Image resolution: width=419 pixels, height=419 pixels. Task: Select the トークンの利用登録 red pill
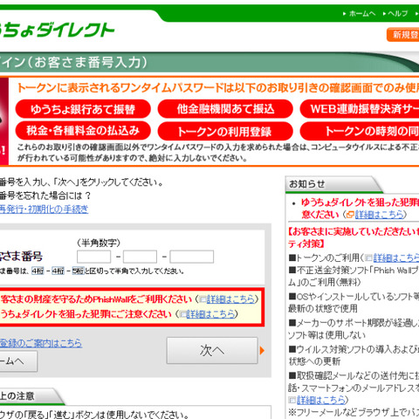point(225,131)
